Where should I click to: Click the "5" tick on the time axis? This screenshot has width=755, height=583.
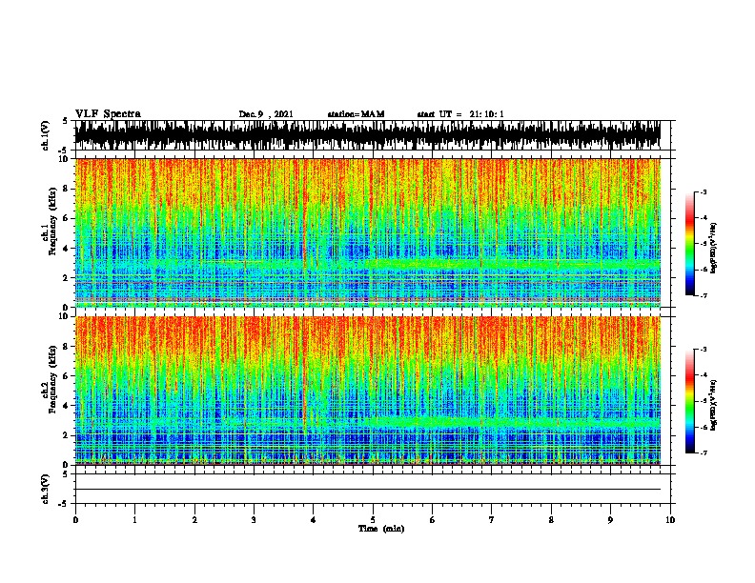(373, 520)
